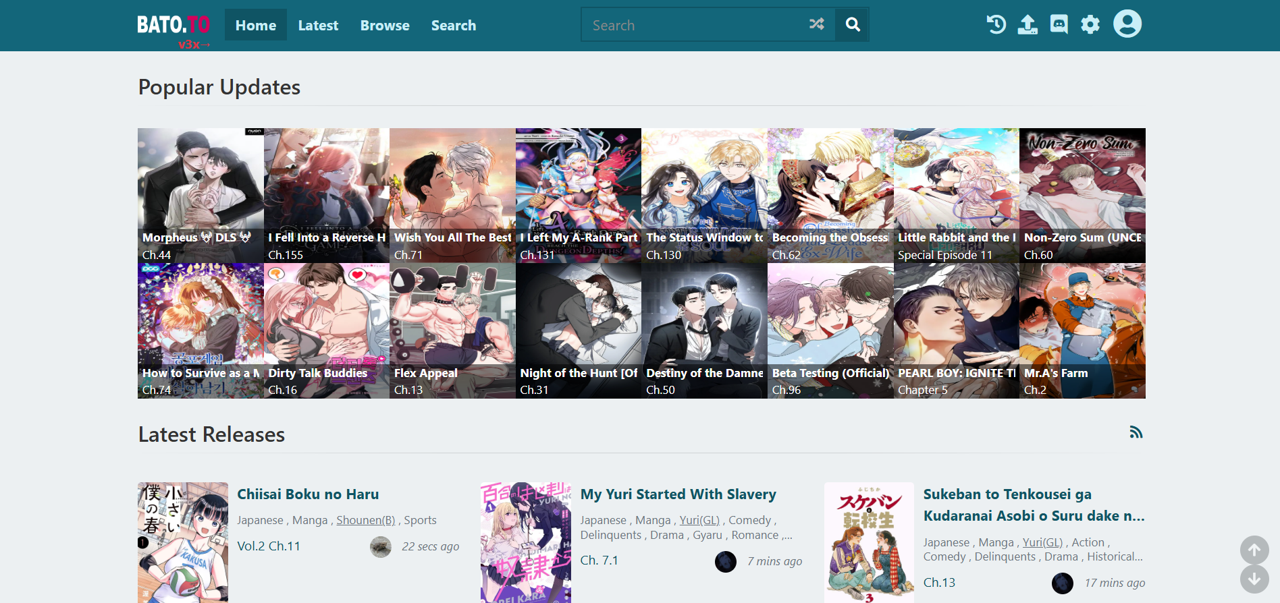
Task: Open Dirty Talk Buddies title
Action: 318,373
